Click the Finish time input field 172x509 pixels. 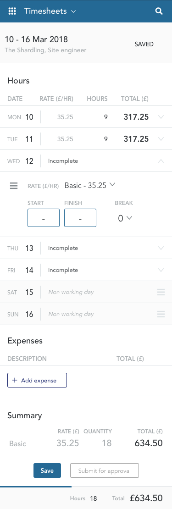click(x=80, y=218)
